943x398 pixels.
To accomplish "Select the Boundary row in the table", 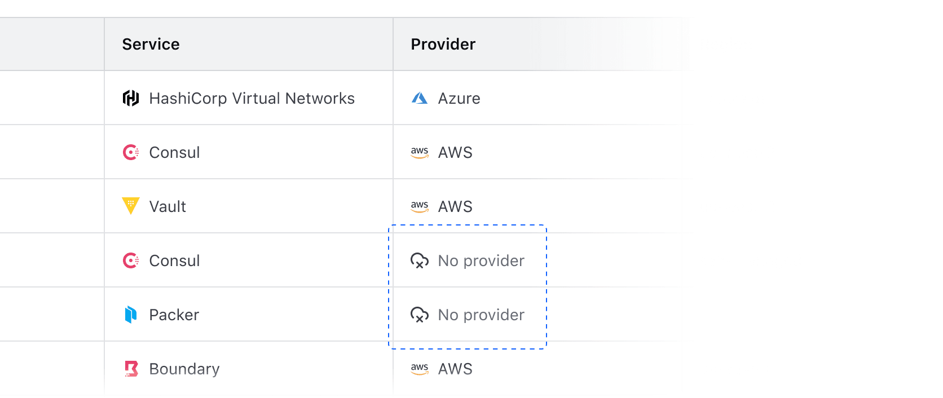I will click(248, 368).
